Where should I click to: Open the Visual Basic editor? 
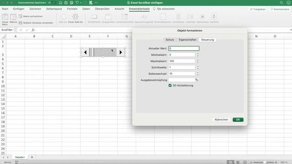[x=5, y=19]
